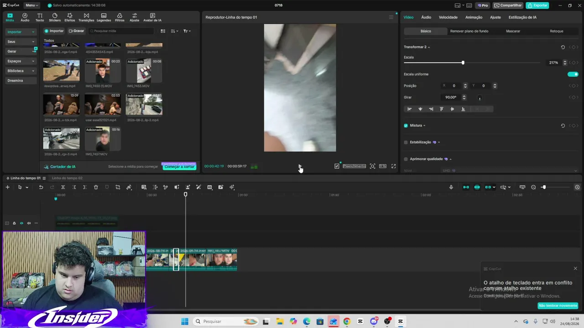Click the timeline zoom slider handle
Screen dimensions: 584x328
click(x=544, y=187)
